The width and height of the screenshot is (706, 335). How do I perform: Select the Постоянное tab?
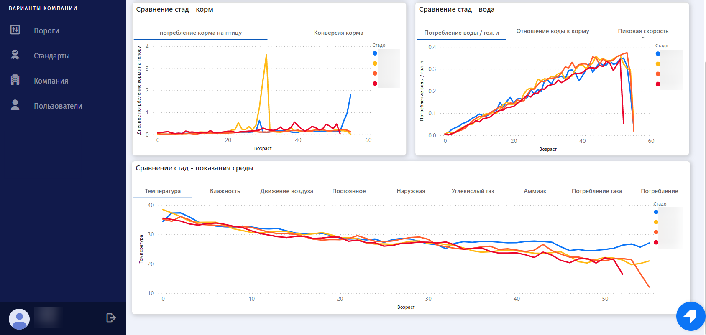pyautogui.click(x=349, y=191)
